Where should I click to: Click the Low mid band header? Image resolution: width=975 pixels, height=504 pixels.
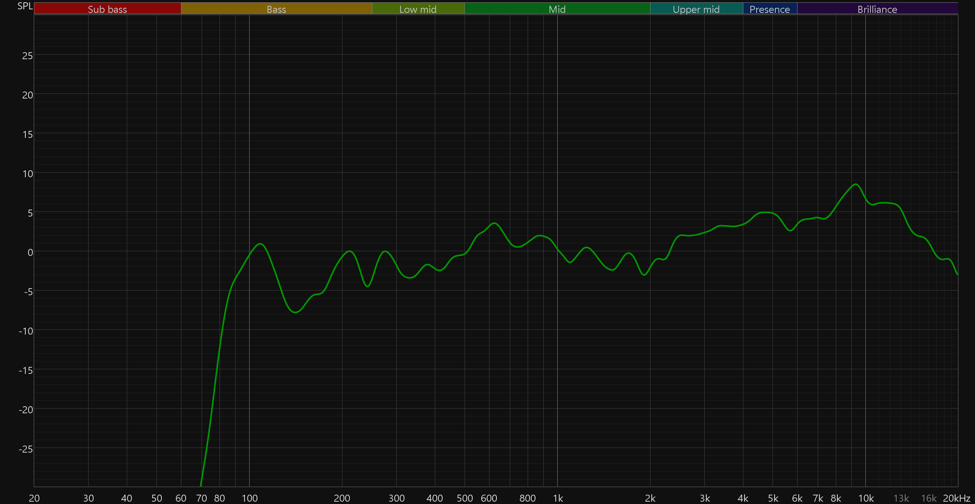(418, 9)
